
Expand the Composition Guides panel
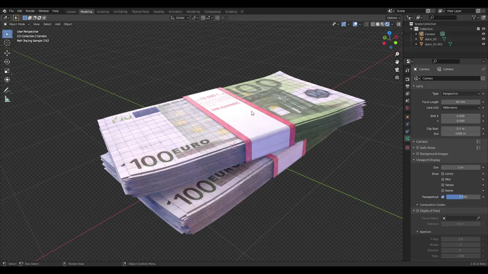coord(417,205)
